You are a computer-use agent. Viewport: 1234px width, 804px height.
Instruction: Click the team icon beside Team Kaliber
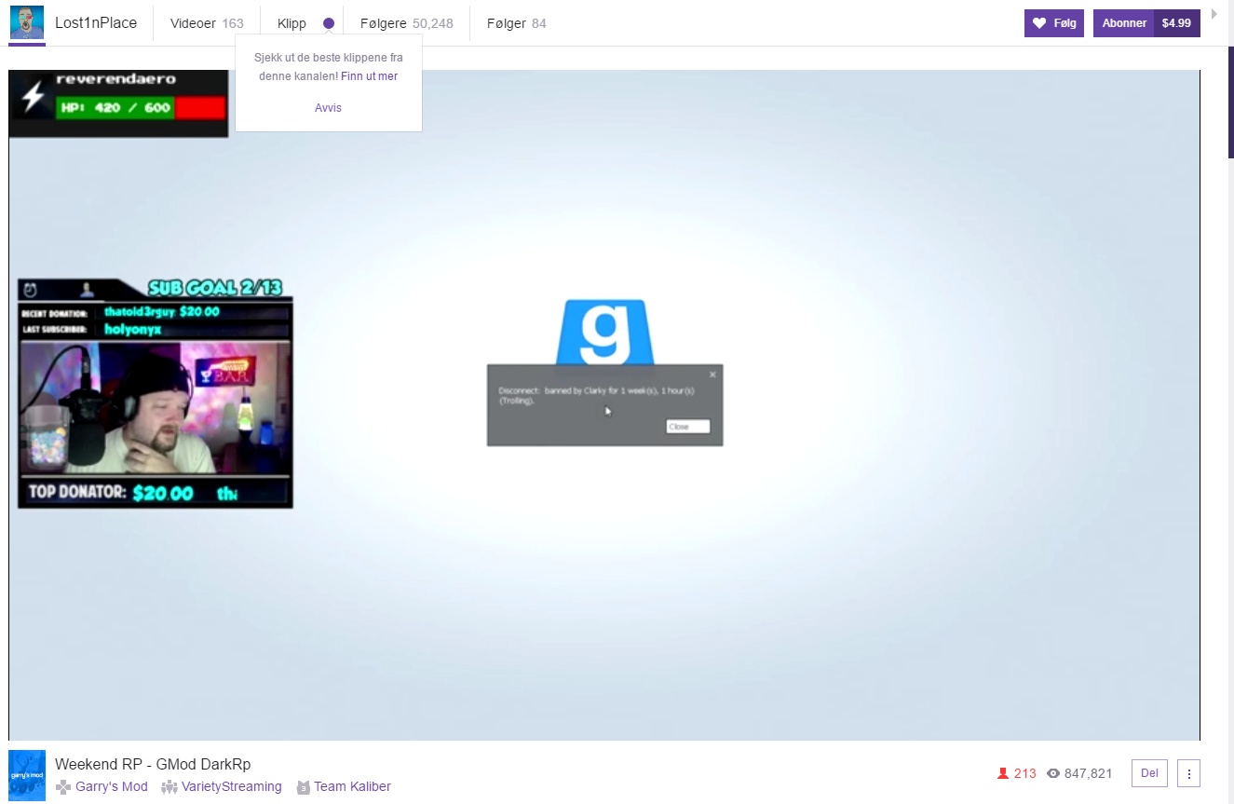(x=303, y=787)
